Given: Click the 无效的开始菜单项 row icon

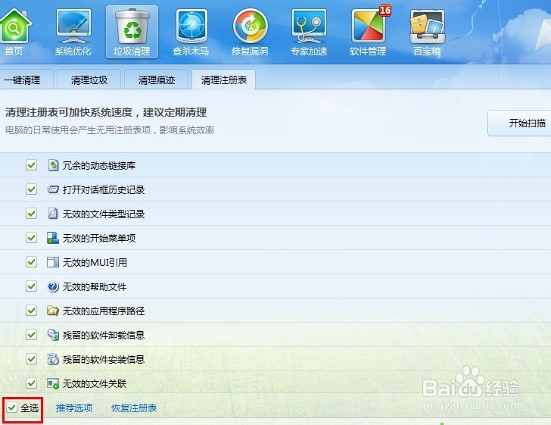Looking at the screenshot, I should coord(53,238).
